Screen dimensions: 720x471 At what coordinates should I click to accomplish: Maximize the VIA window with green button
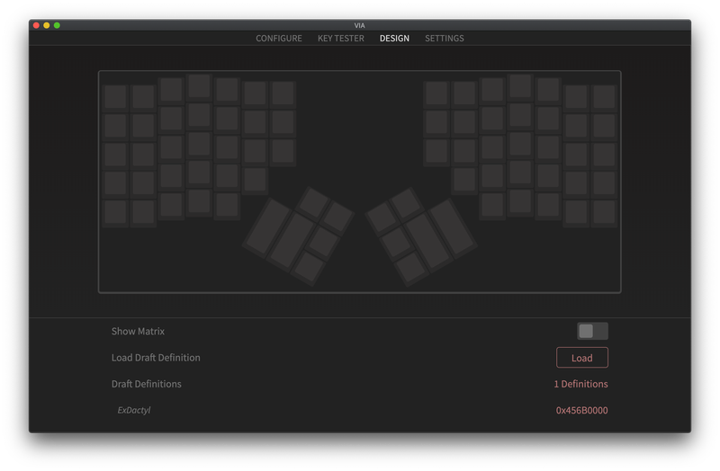coord(57,25)
